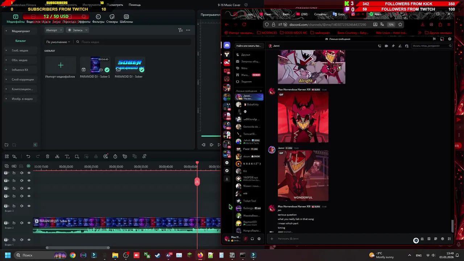This screenshot has width=464, height=261.
Task: Open the BobaKitty direct message
Action: point(249,104)
